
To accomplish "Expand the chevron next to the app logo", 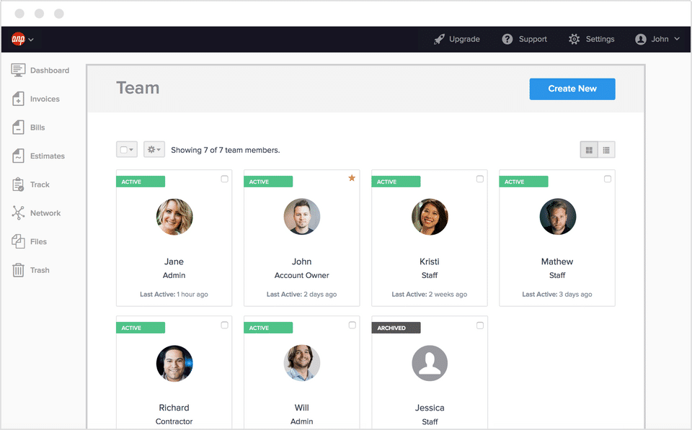I will (31, 39).
